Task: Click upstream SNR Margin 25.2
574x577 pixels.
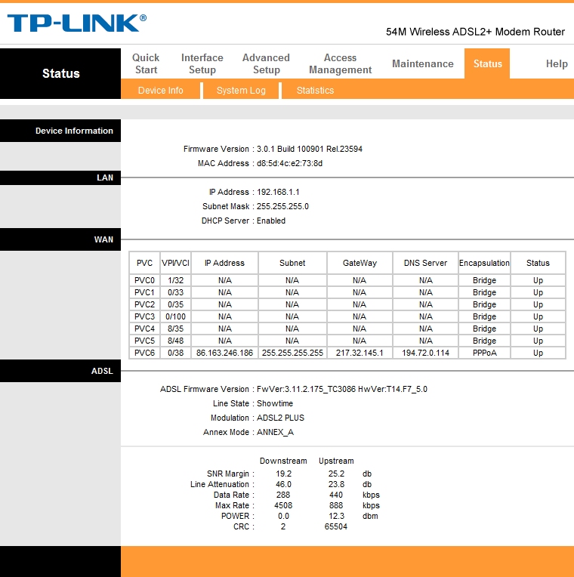Action: tap(336, 474)
